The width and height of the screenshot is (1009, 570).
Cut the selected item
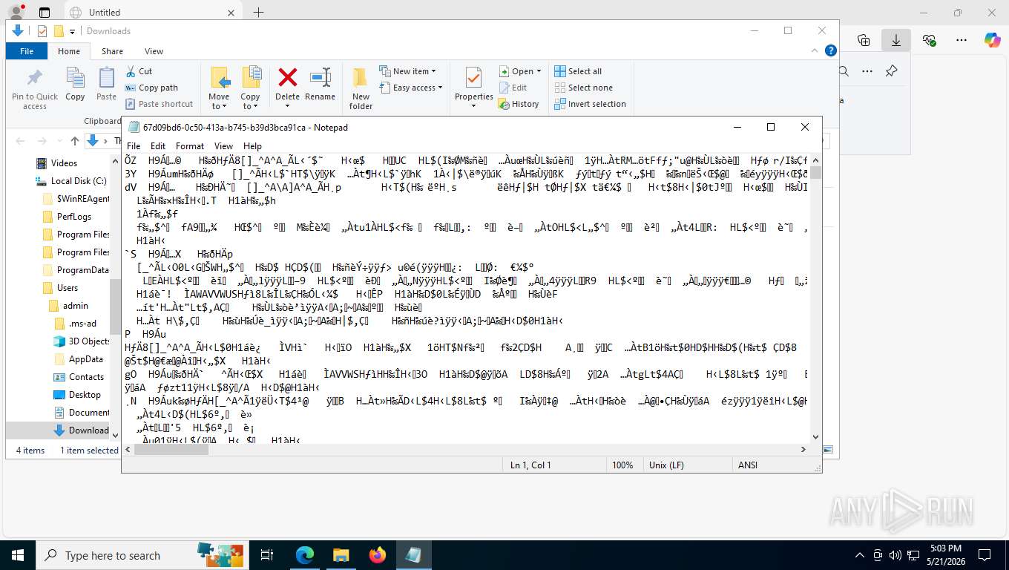(x=139, y=71)
